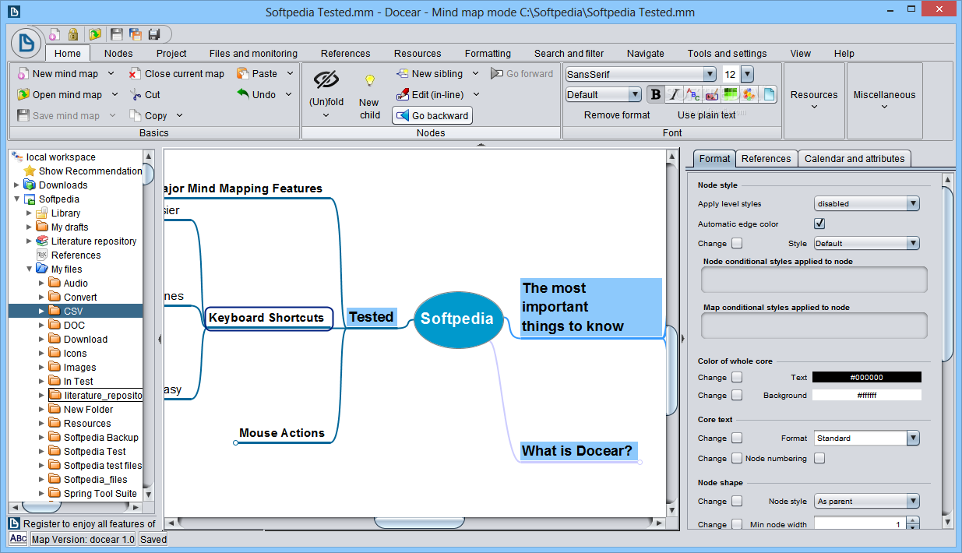The width and height of the screenshot is (962, 553).
Task: Click the Cut scissors icon
Action: [x=136, y=94]
